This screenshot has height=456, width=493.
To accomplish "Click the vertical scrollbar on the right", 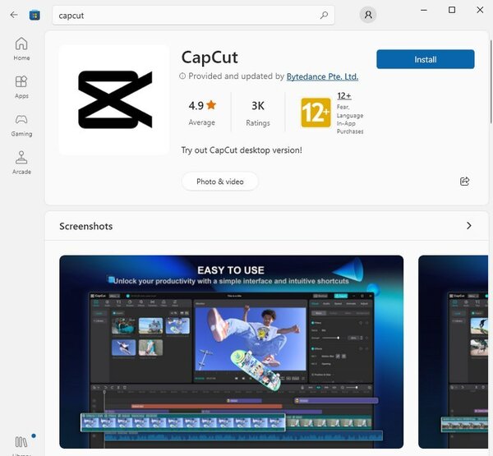I will 491,82.
